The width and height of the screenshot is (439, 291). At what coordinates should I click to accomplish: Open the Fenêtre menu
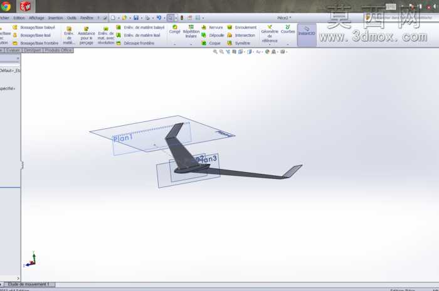pos(87,18)
